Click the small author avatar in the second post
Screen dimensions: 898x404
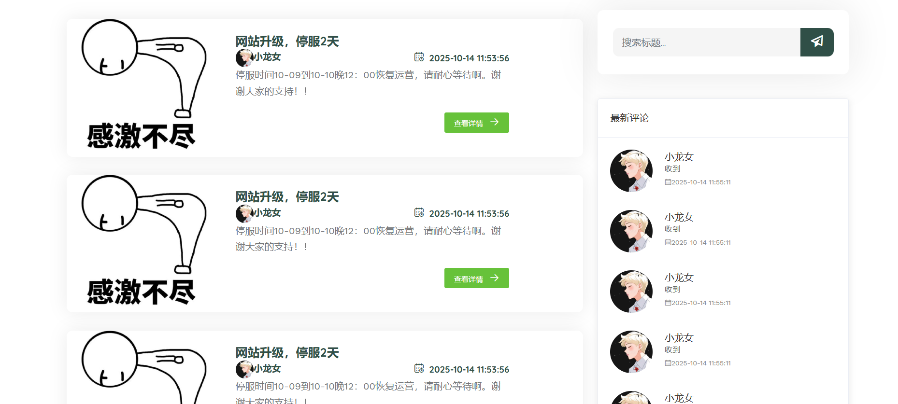click(244, 213)
